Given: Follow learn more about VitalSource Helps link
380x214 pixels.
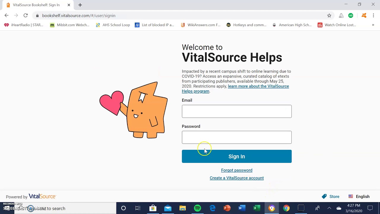Looking at the screenshot, I should 235,89.
